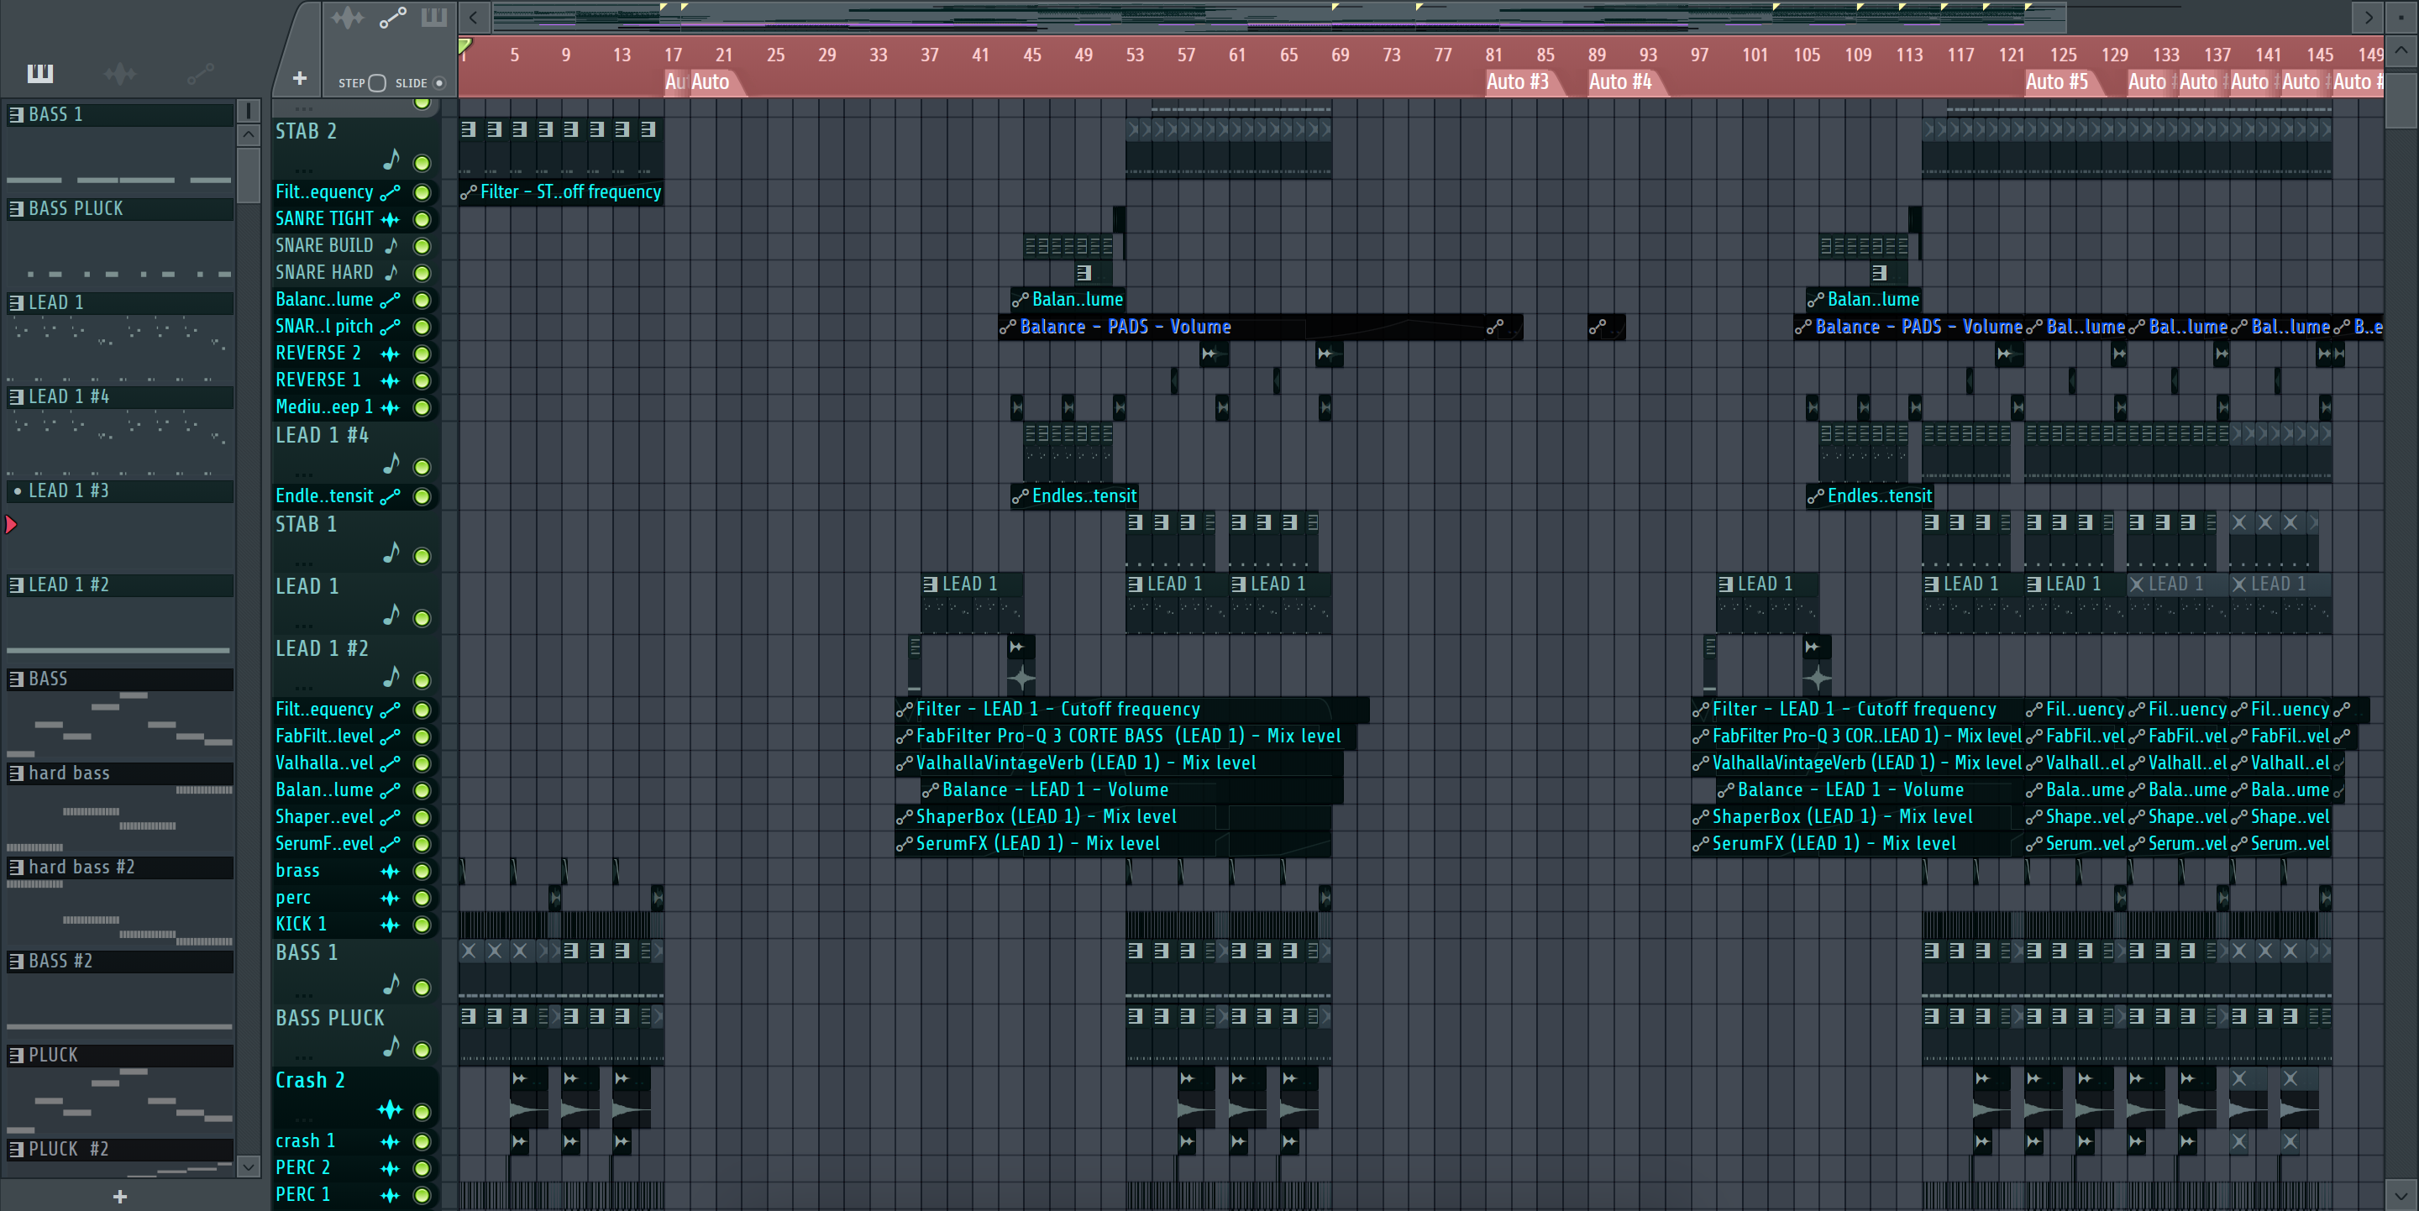This screenshot has width=2419, height=1211.
Task: Click playlist vertical scroll-up arrow
Action: click(2401, 50)
